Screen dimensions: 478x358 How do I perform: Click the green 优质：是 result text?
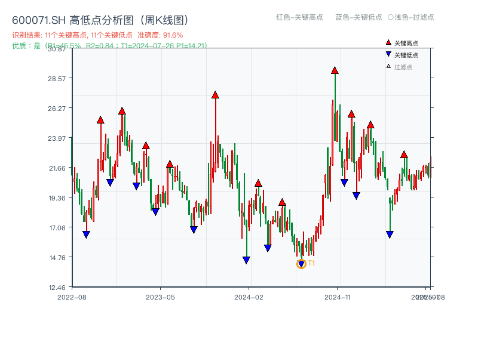click(x=24, y=45)
